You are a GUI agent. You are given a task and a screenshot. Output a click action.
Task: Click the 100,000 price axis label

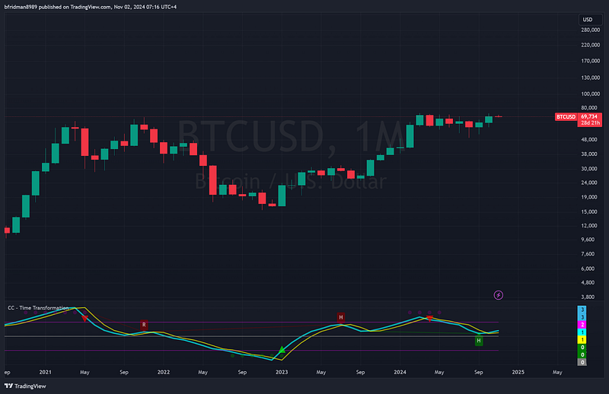pos(591,94)
